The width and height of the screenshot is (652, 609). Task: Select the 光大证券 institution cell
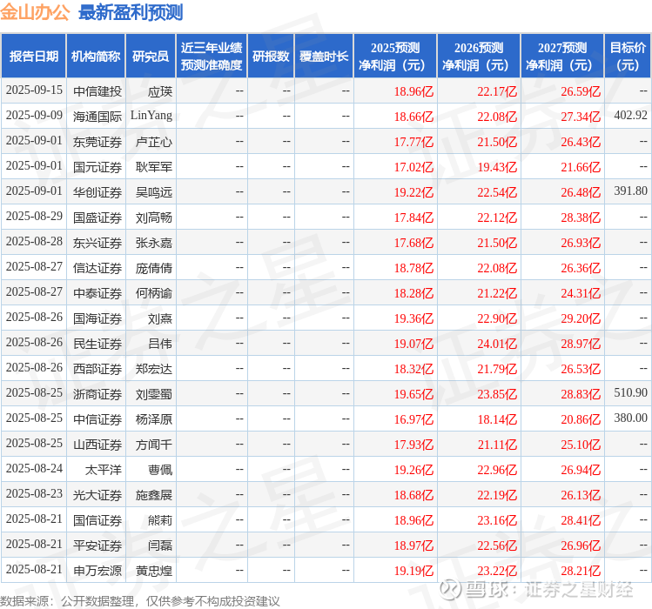click(x=96, y=494)
